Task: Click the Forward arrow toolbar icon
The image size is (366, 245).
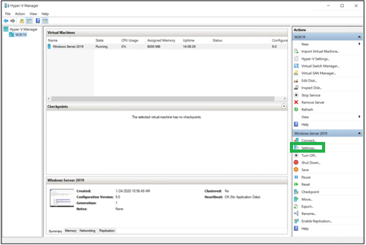Action: click(13, 21)
